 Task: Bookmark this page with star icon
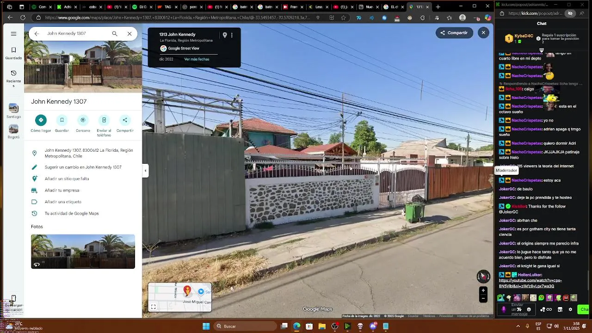click(x=343, y=18)
